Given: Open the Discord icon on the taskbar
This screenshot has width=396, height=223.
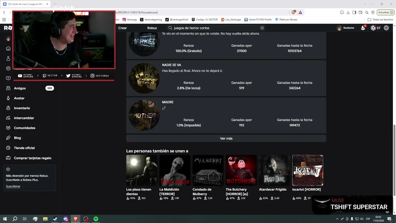Looking at the screenshot, I should (65, 219).
